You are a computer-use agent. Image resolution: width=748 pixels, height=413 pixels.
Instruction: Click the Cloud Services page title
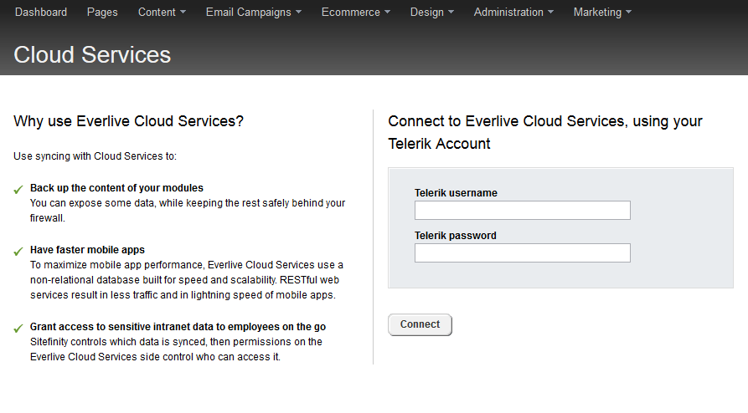click(92, 55)
